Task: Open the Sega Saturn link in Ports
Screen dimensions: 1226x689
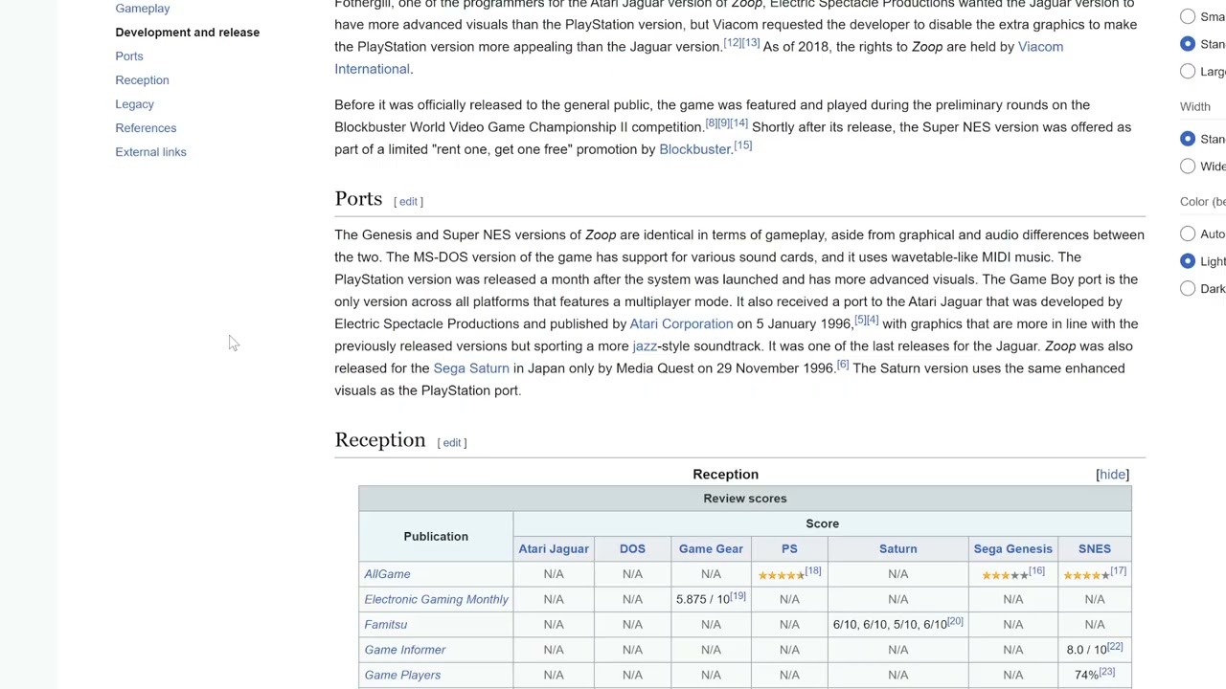Action: (x=470, y=368)
